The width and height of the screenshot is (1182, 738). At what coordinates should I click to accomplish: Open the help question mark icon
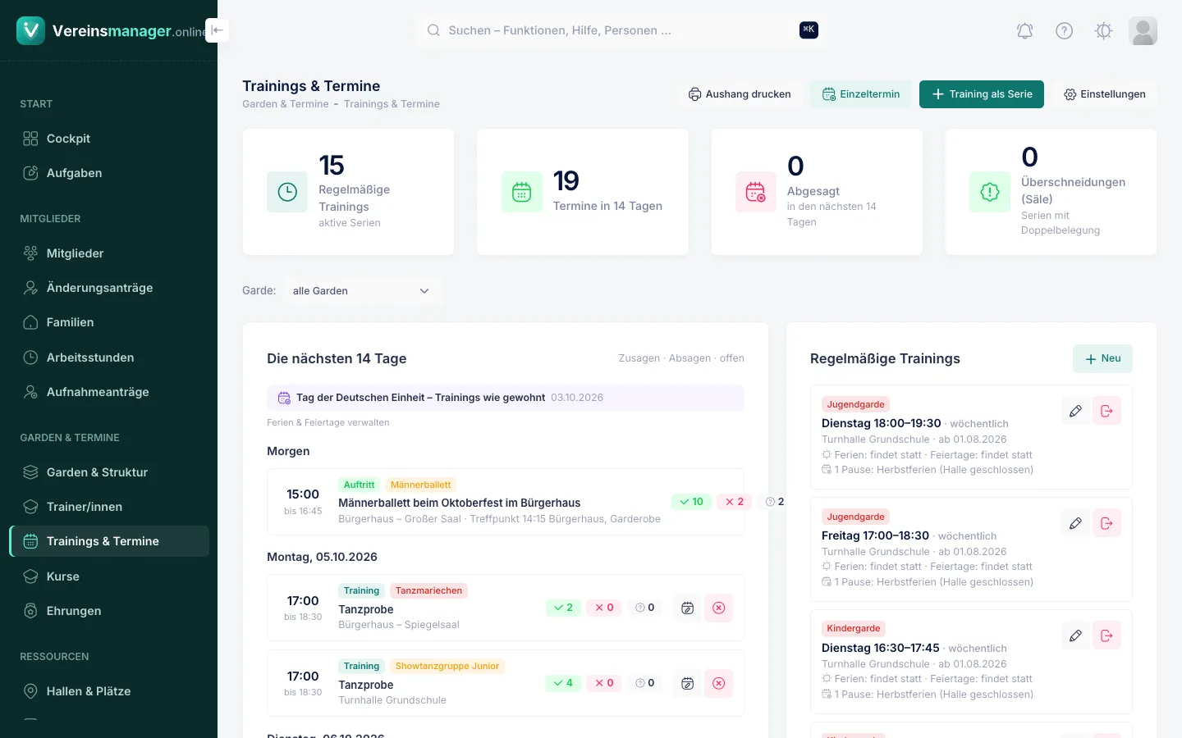coord(1064,31)
